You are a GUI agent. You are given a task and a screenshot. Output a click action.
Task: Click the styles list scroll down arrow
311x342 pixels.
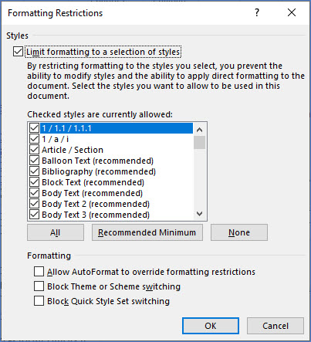click(x=199, y=214)
